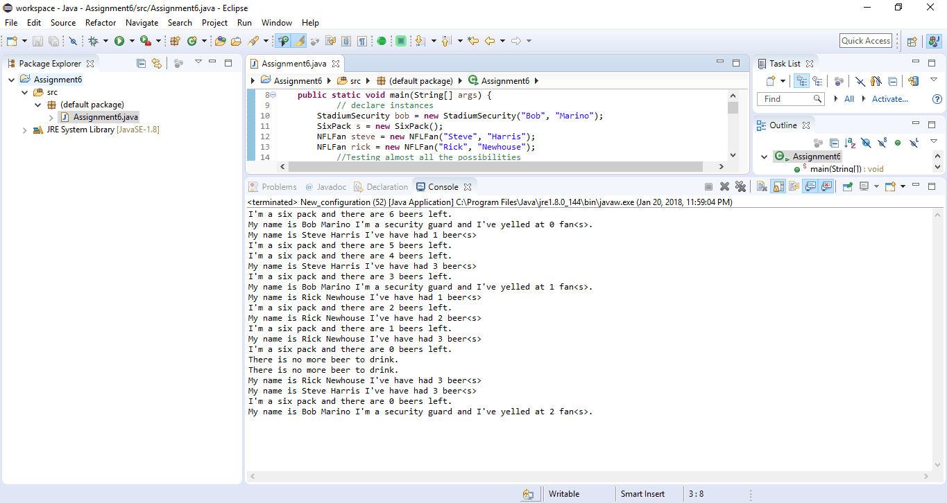Image resolution: width=947 pixels, height=503 pixels.
Task: Toggle Show Console on Standard Error change
Action: coord(826,186)
